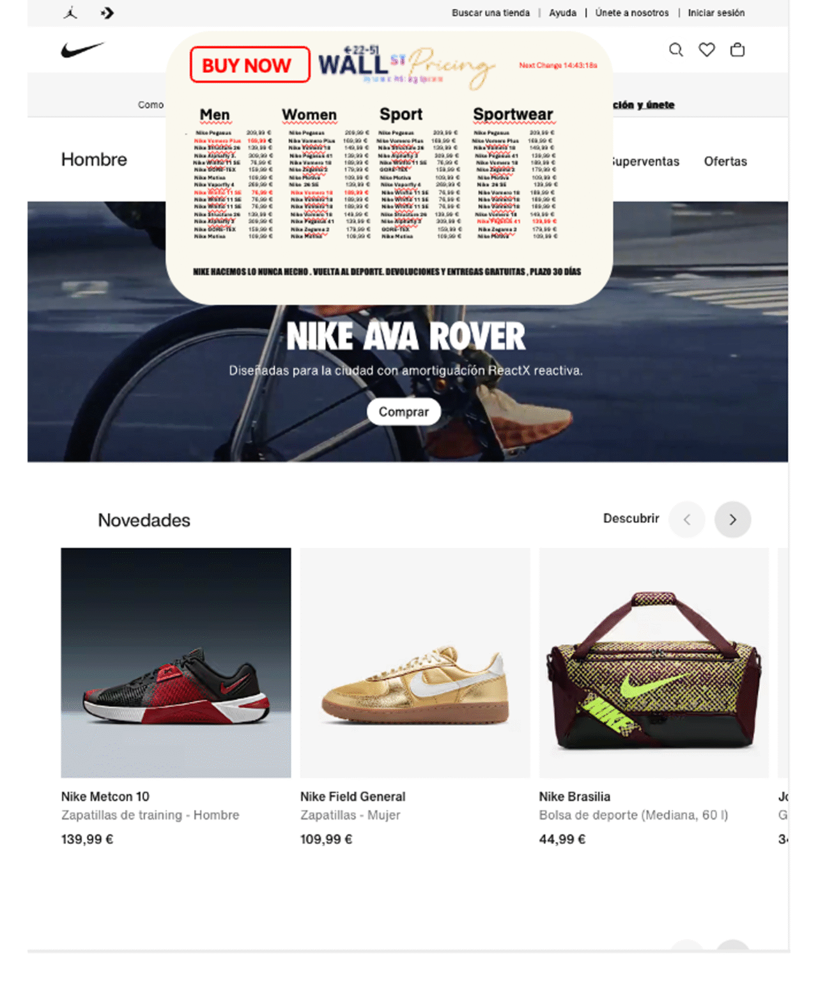
Task: Click Iniciar sesión link
Action: click(x=716, y=13)
